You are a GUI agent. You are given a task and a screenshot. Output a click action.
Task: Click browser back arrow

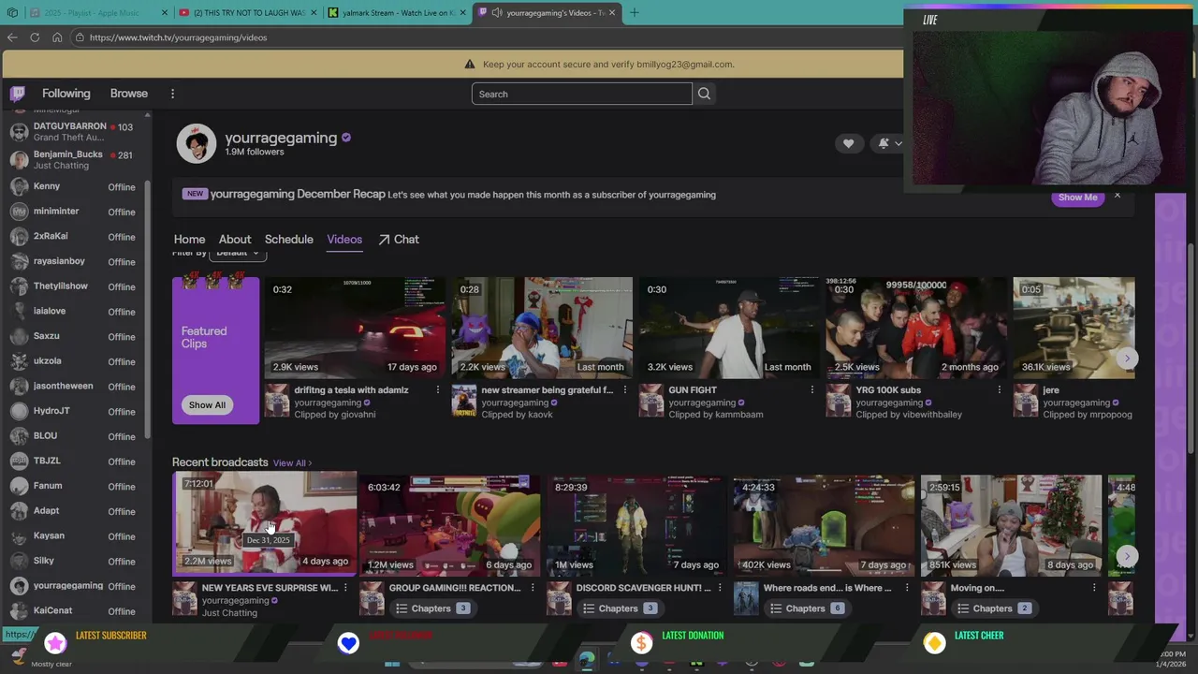click(12, 37)
